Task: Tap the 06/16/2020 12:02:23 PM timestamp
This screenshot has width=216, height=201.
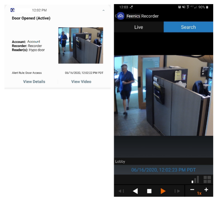Action: (x=164, y=170)
